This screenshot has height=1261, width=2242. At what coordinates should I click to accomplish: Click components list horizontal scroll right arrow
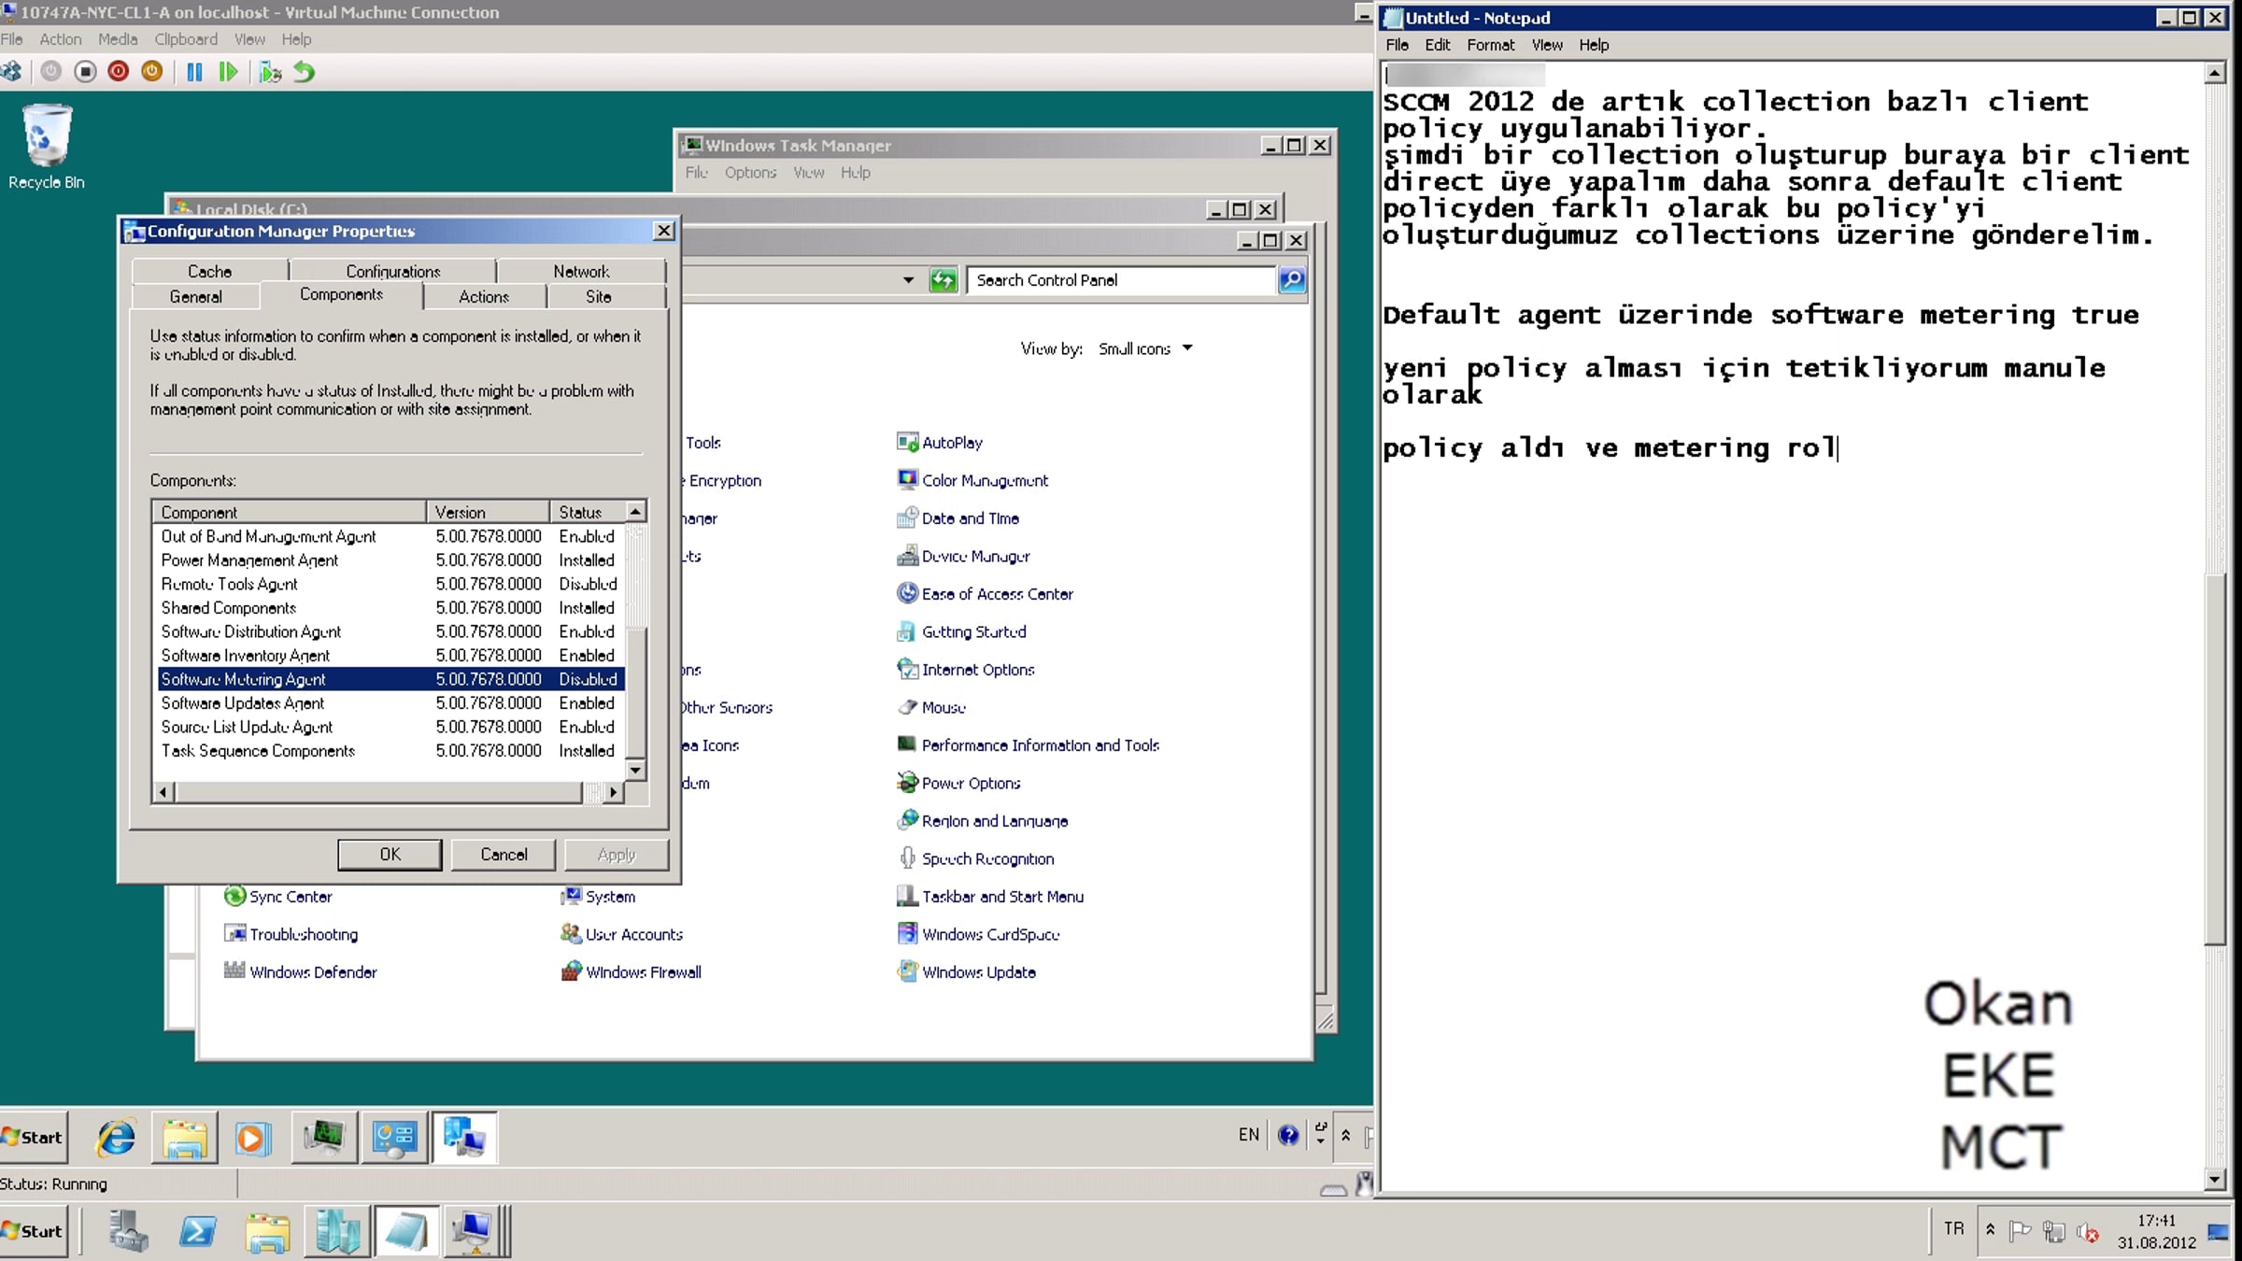[613, 792]
